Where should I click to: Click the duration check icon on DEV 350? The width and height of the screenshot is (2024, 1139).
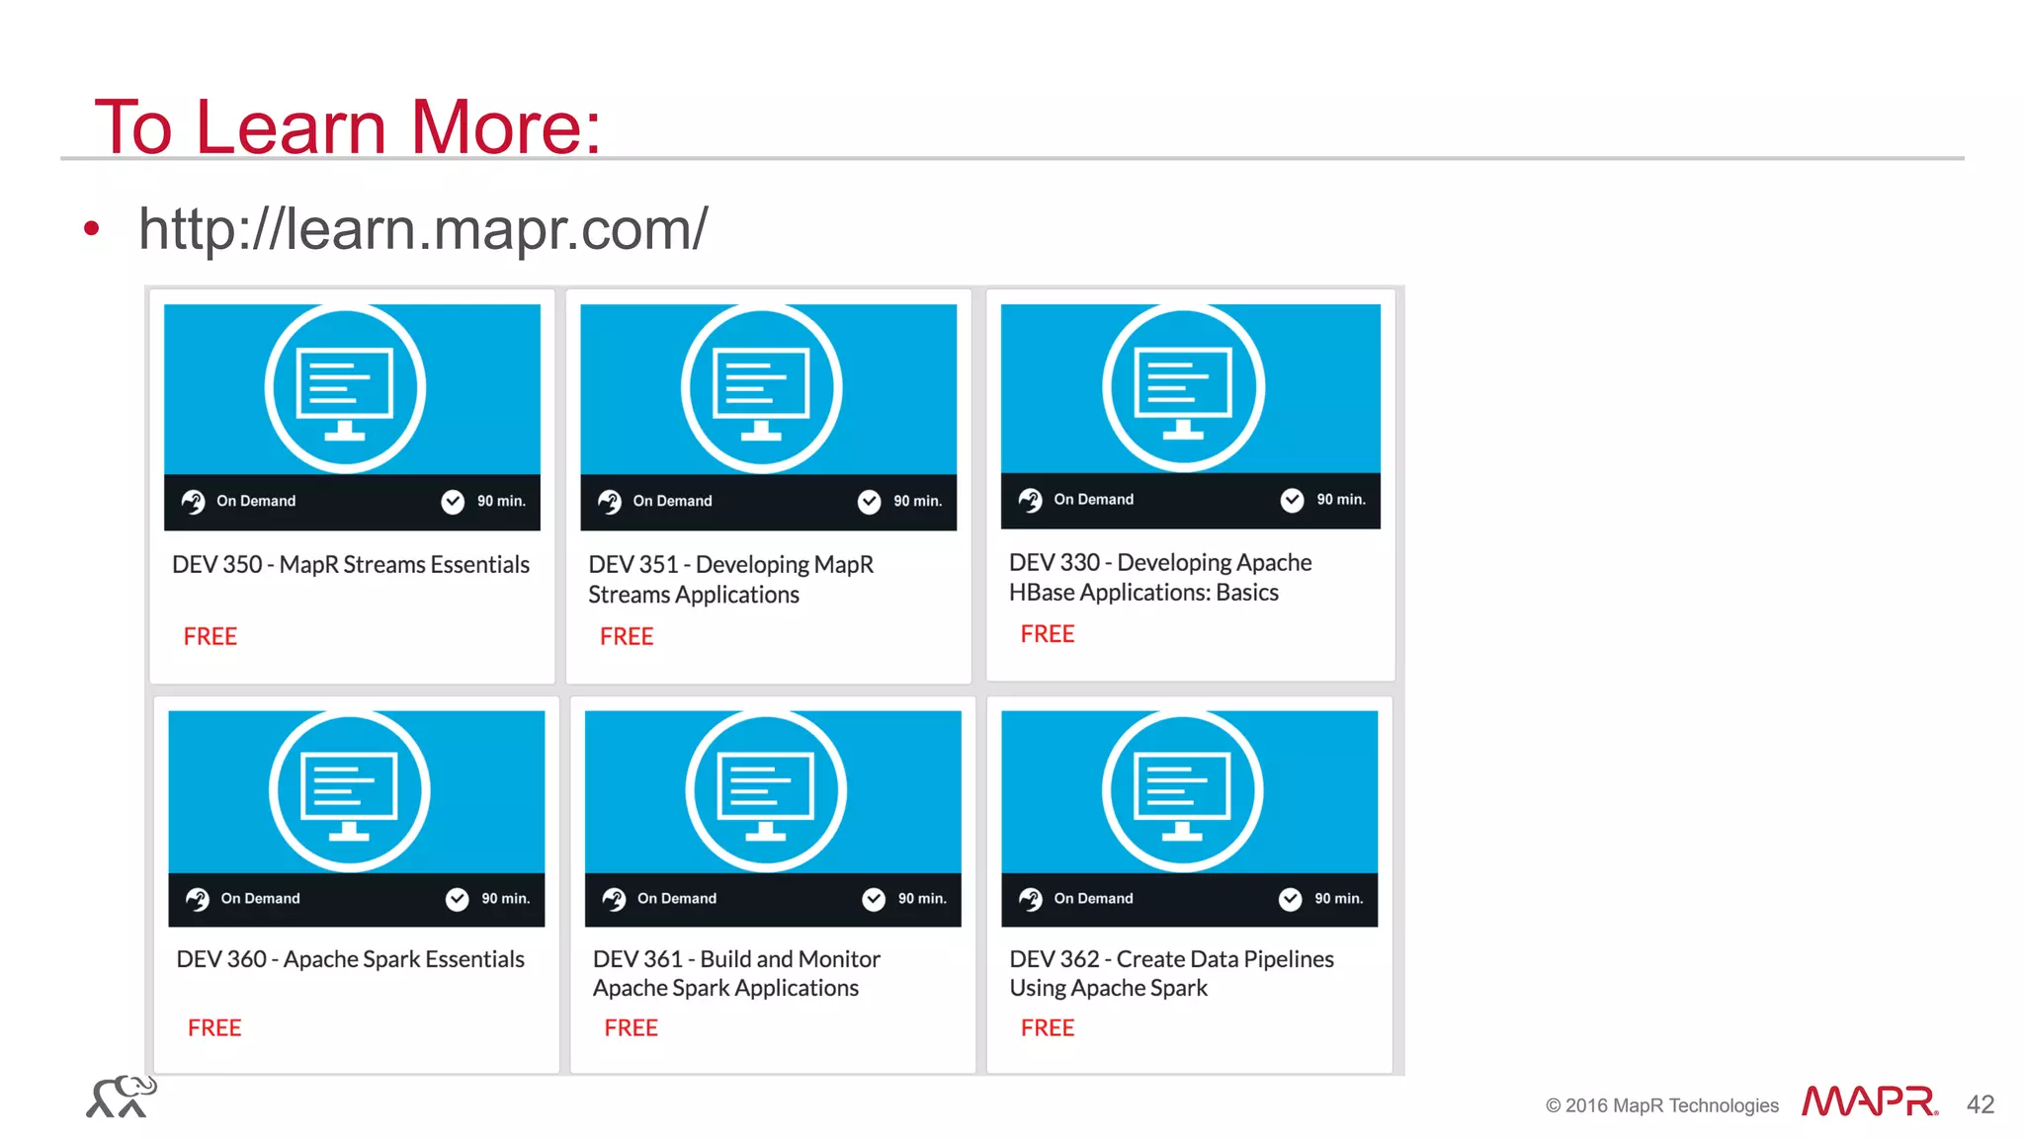click(453, 502)
